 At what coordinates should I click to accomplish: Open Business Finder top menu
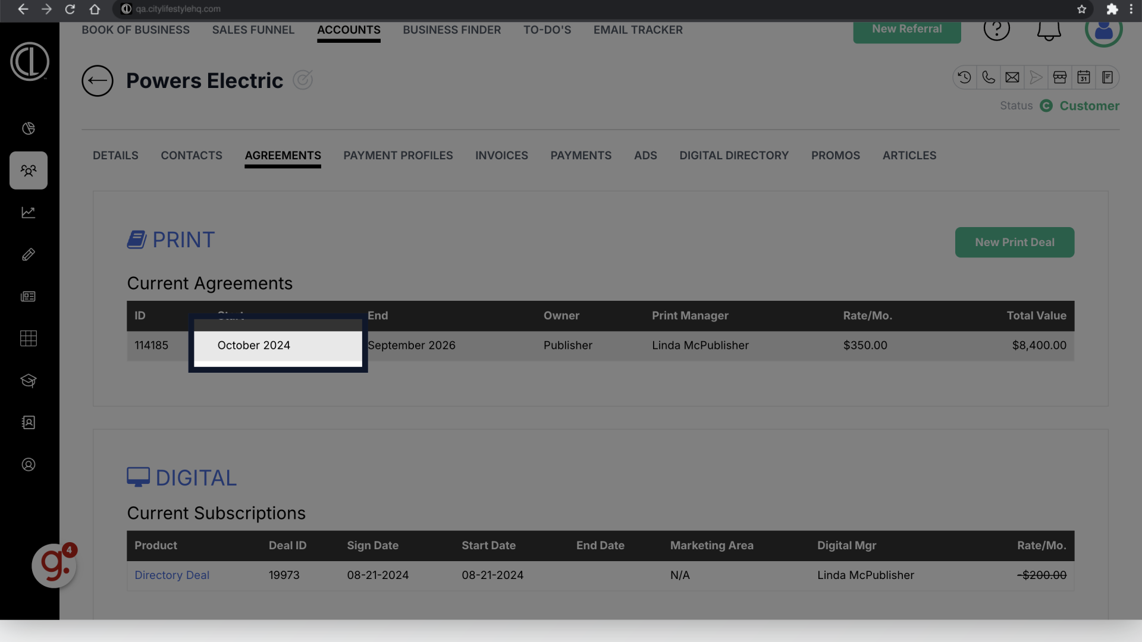pyautogui.click(x=452, y=30)
